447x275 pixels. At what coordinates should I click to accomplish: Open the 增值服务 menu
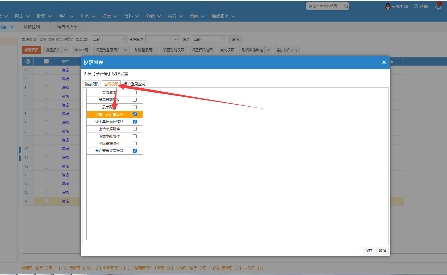[223, 16]
